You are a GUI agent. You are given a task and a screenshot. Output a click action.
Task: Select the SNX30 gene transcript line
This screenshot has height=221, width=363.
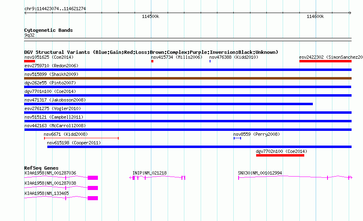coord(295,177)
